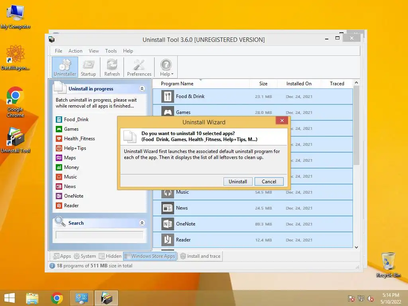Click the Install and trace button
This screenshot has height=306, width=408.
click(x=200, y=256)
